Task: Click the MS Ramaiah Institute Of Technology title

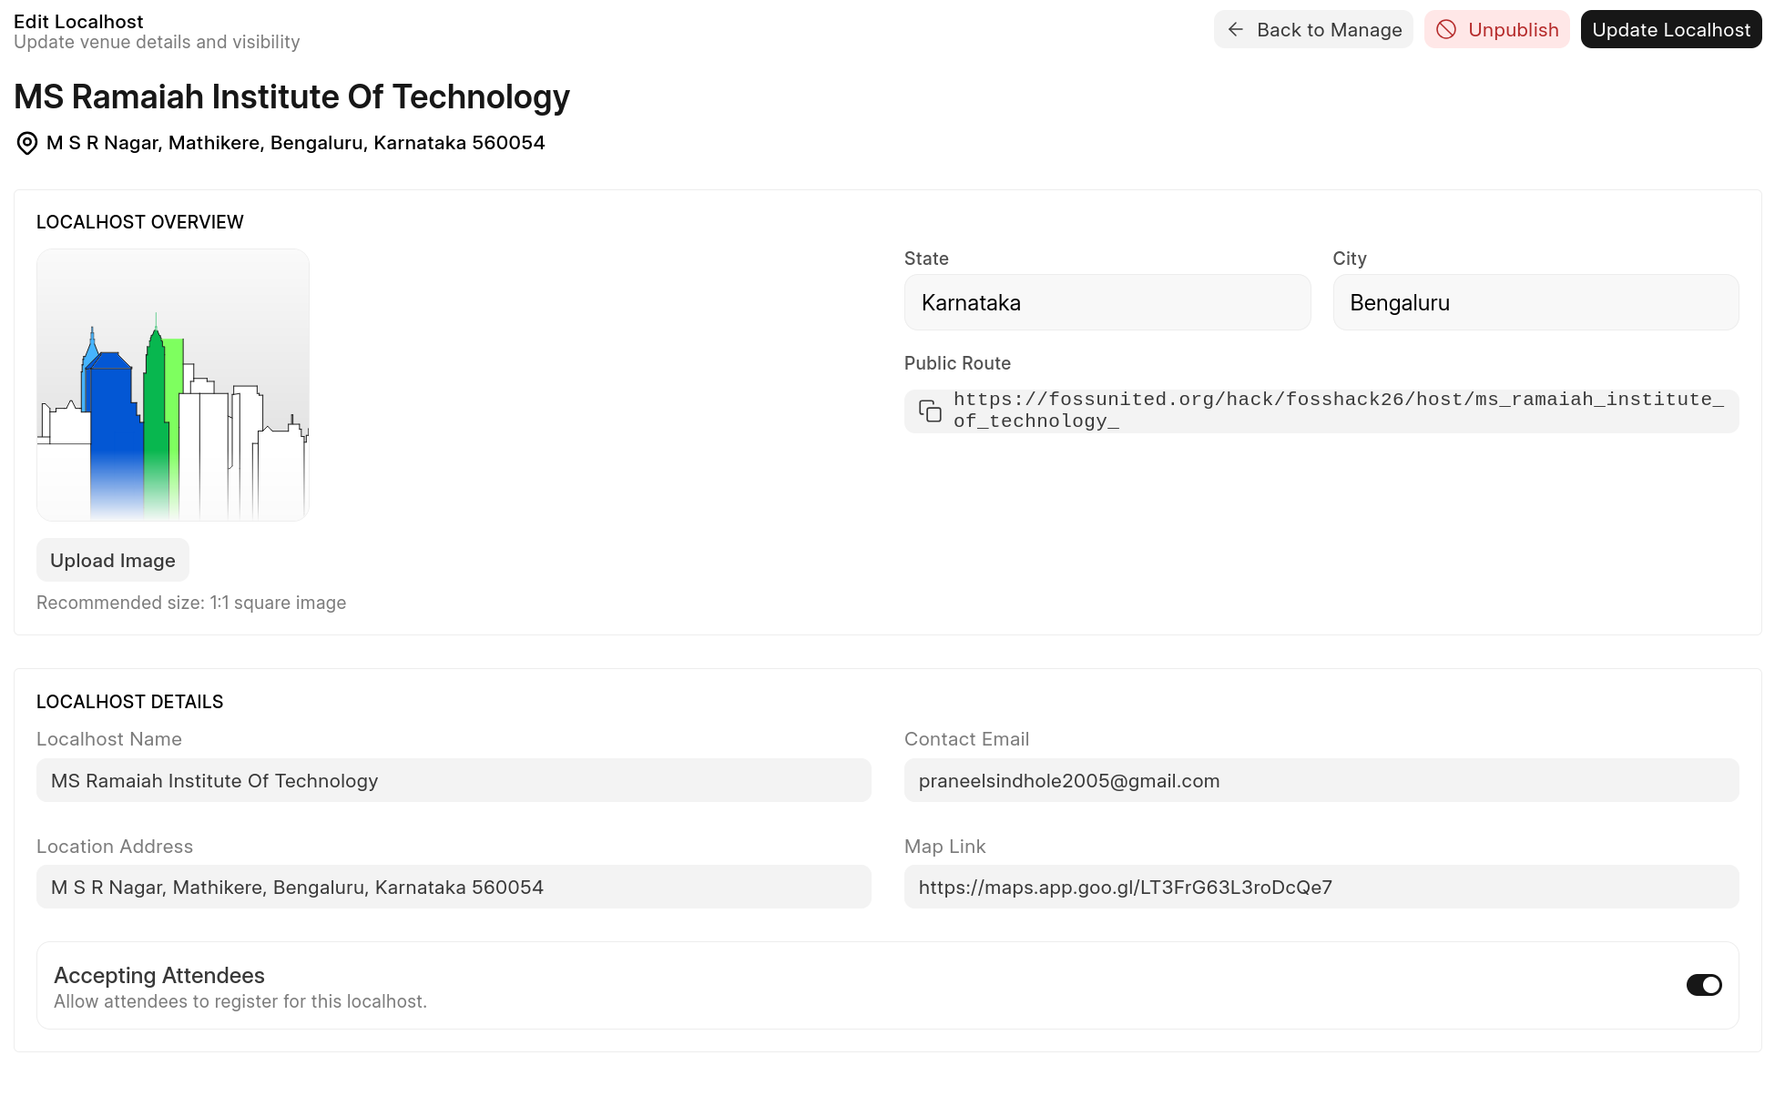Action: click(x=291, y=96)
